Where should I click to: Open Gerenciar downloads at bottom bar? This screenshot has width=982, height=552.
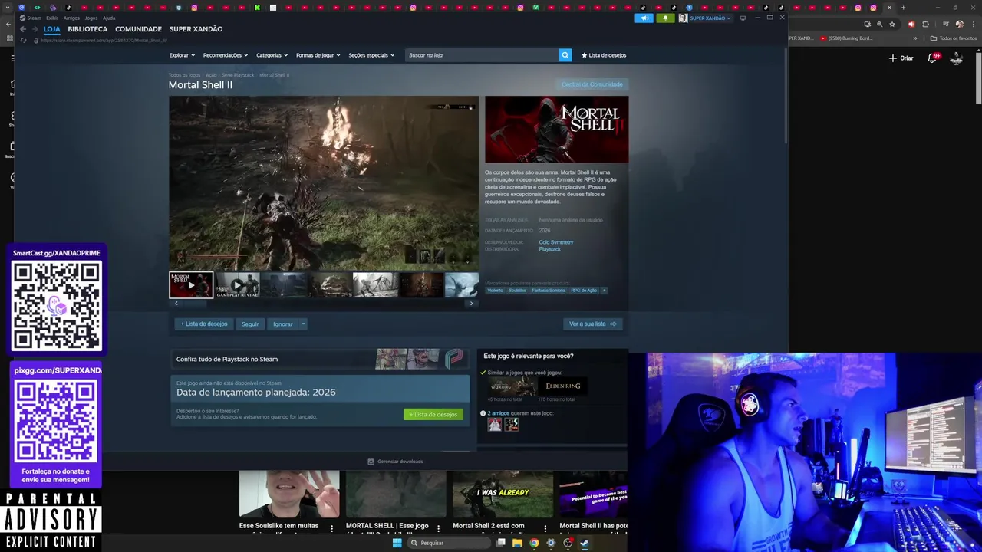tap(396, 462)
